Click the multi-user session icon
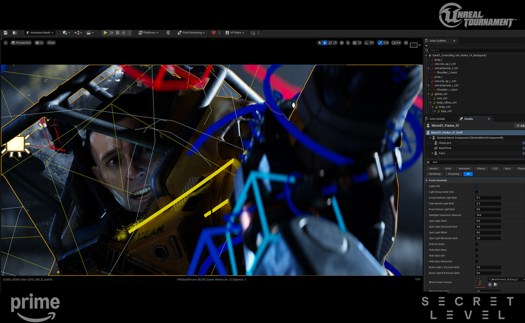Screen dimensions: 525x323 click(253, 33)
